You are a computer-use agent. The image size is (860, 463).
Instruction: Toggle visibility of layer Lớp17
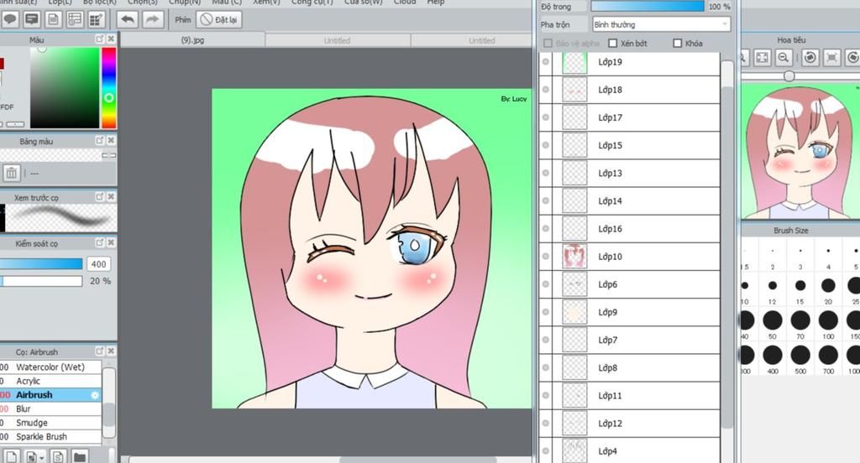[x=546, y=117]
